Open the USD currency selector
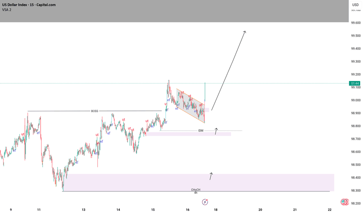The height and width of the screenshot is (214, 363). pos(355,5)
